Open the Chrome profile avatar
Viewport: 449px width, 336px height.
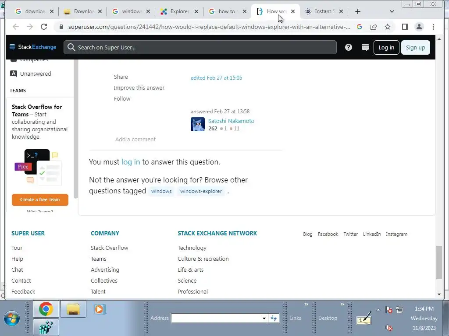click(x=419, y=27)
